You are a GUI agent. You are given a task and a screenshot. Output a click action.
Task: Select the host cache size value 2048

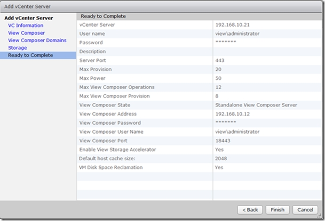[221, 158]
